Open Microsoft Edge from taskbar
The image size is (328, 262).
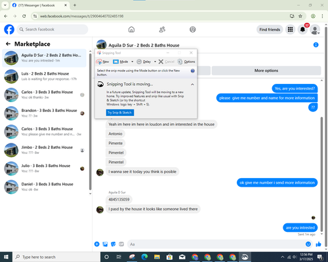pyautogui.click(x=144, y=257)
